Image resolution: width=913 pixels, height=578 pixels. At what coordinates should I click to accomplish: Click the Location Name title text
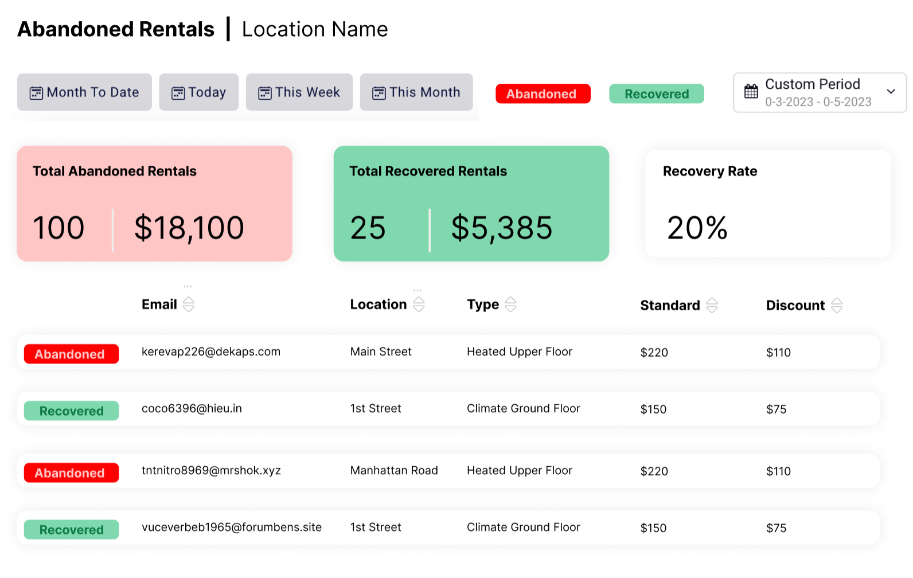(315, 29)
